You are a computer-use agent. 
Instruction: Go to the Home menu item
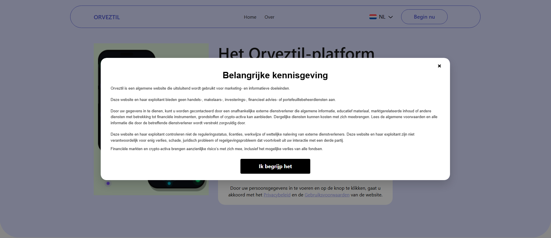coord(250,17)
